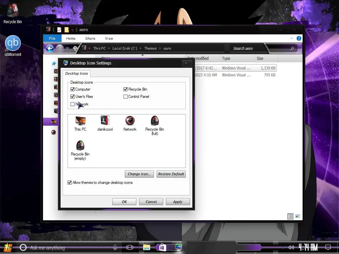Open Action Center notifications icon
Image resolution: width=339 pixels, height=254 pixels.
tap(328, 247)
